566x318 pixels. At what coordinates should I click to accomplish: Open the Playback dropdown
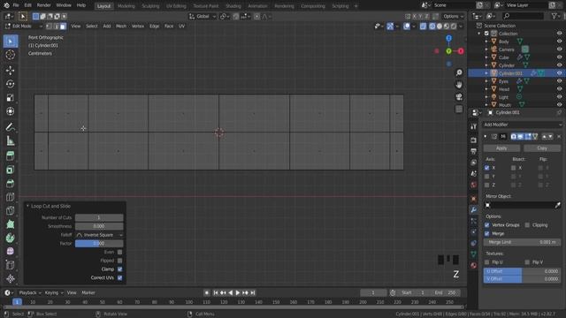click(30, 292)
